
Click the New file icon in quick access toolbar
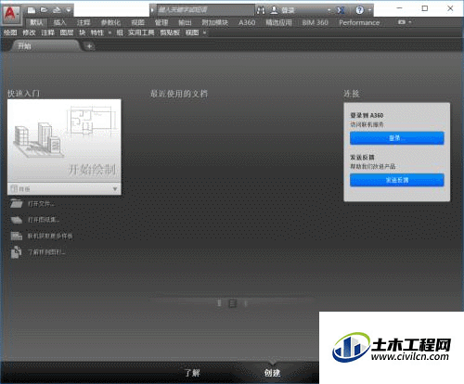click(x=32, y=10)
